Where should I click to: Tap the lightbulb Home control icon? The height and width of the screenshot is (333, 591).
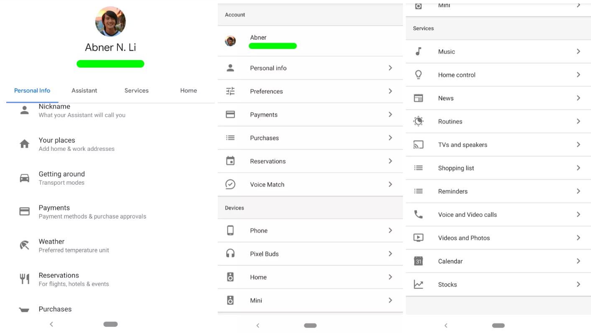point(418,75)
